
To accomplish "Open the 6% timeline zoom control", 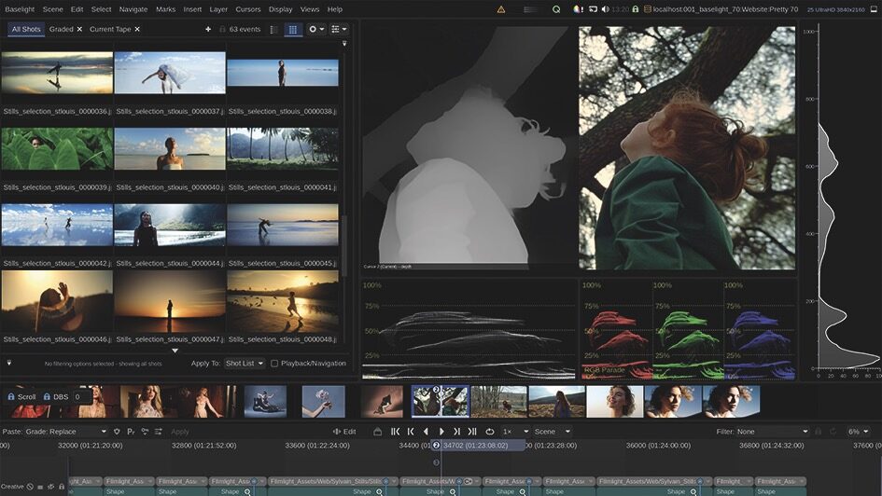I will pos(859,432).
